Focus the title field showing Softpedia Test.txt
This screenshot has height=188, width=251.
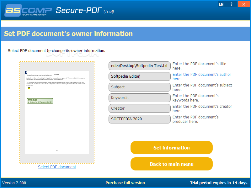pos(139,66)
